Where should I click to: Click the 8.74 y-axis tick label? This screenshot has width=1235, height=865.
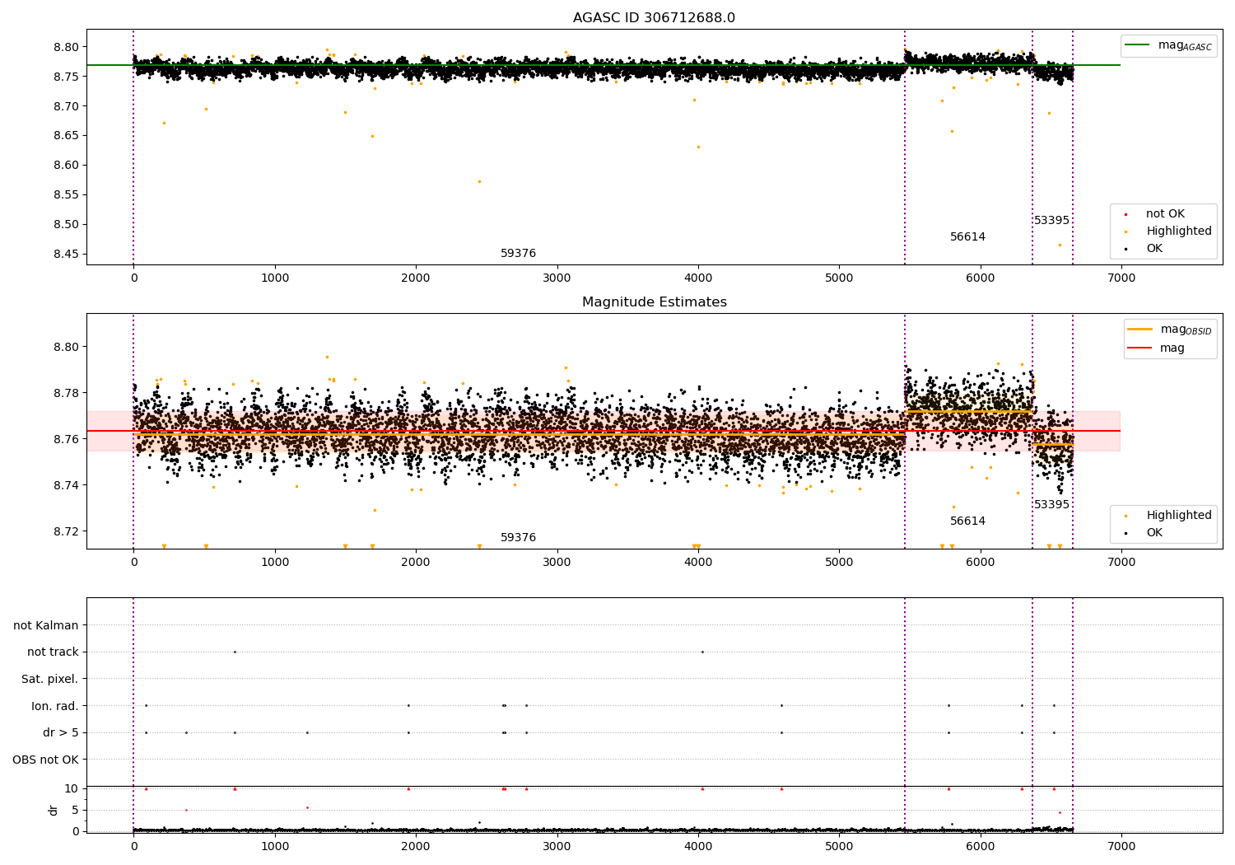click(66, 485)
